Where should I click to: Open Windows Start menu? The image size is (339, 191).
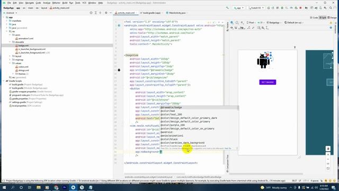(x=4, y=187)
